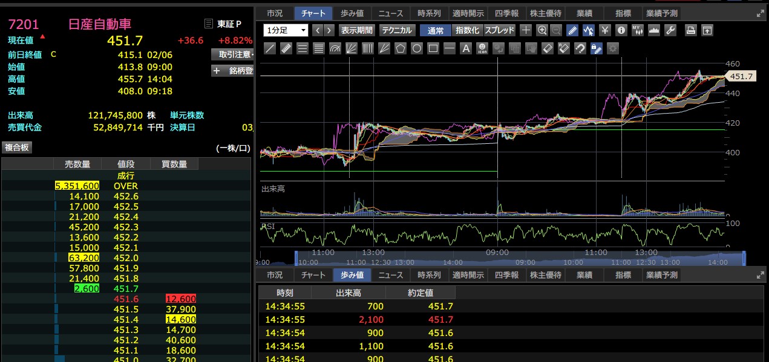769x362 pixels.
Task: Toggle the magnet snap tool
Action: tap(579, 48)
